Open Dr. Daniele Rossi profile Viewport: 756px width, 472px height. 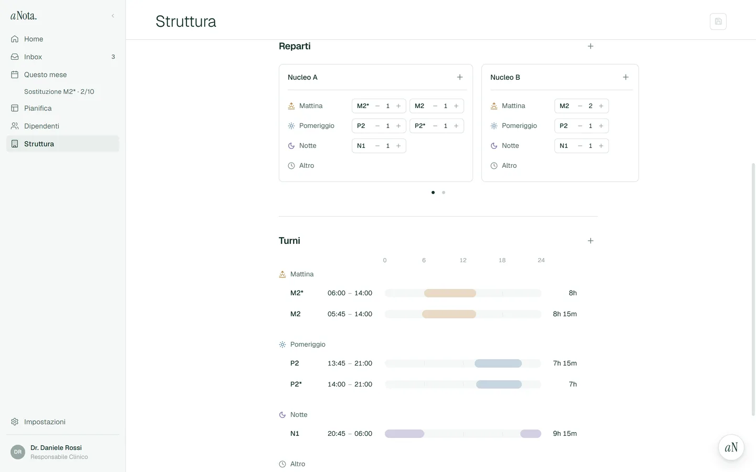pyautogui.click(x=62, y=452)
